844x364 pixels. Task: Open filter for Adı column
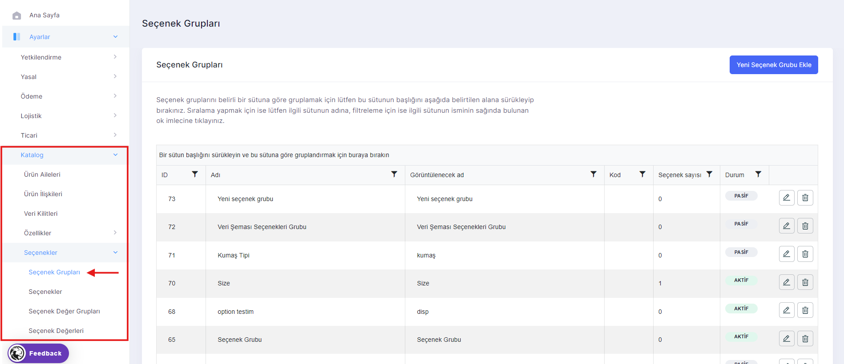[394, 174]
